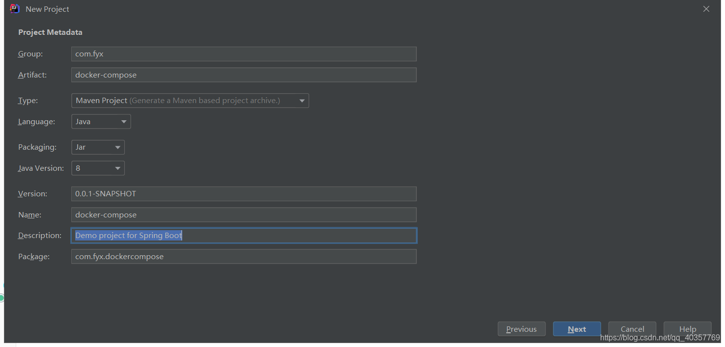Open the Java Version dropdown
Image resolution: width=725 pixels, height=347 pixels.
[x=98, y=168]
